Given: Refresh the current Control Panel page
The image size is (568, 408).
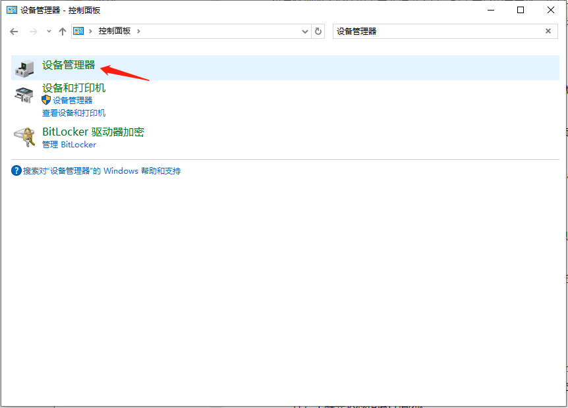Looking at the screenshot, I should [x=318, y=31].
